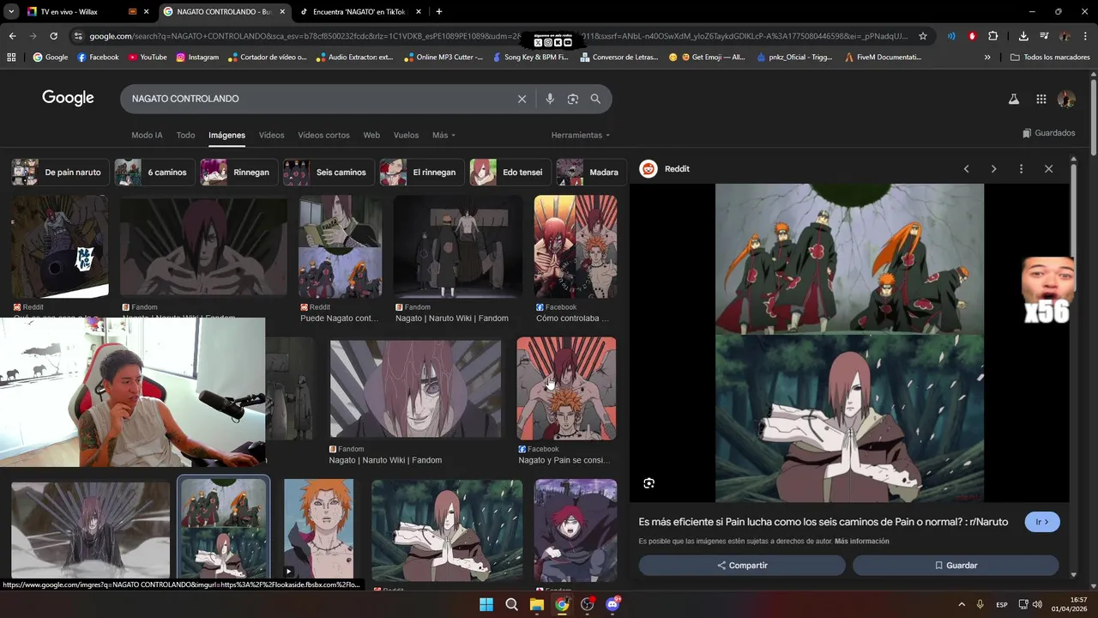Open Chrome downloads icon

coord(1023,36)
